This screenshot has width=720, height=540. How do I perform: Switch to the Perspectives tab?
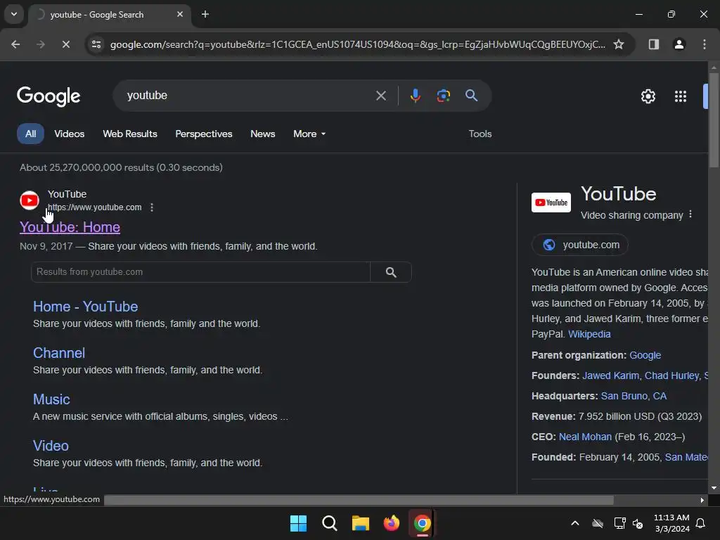[204, 134]
